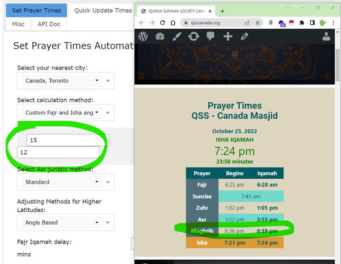341x264 pixels.
Task: Open the nearest city dropdown
Action: [62, 81]
